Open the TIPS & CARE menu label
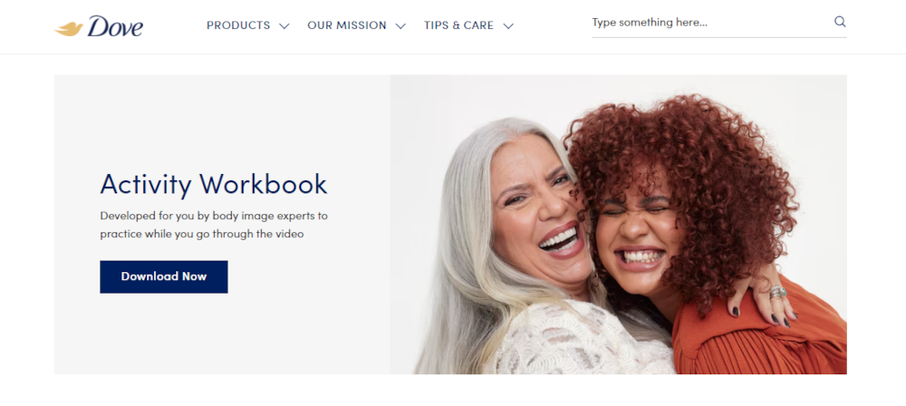The height and width of the screenshot is (406, 906). point(458,25)
